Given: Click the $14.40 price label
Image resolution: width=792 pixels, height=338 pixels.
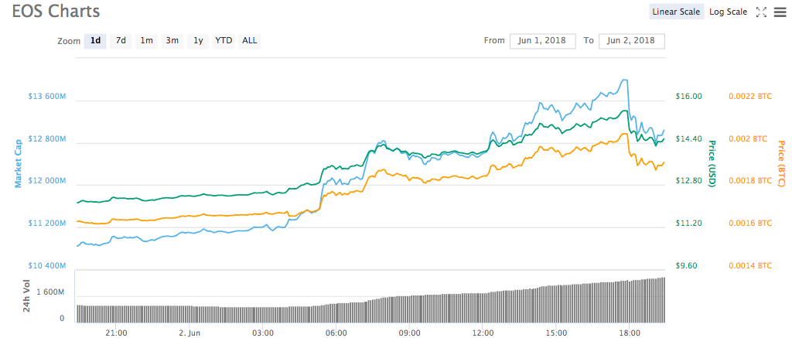Looking at the screenshot, I should coord(689,138).
